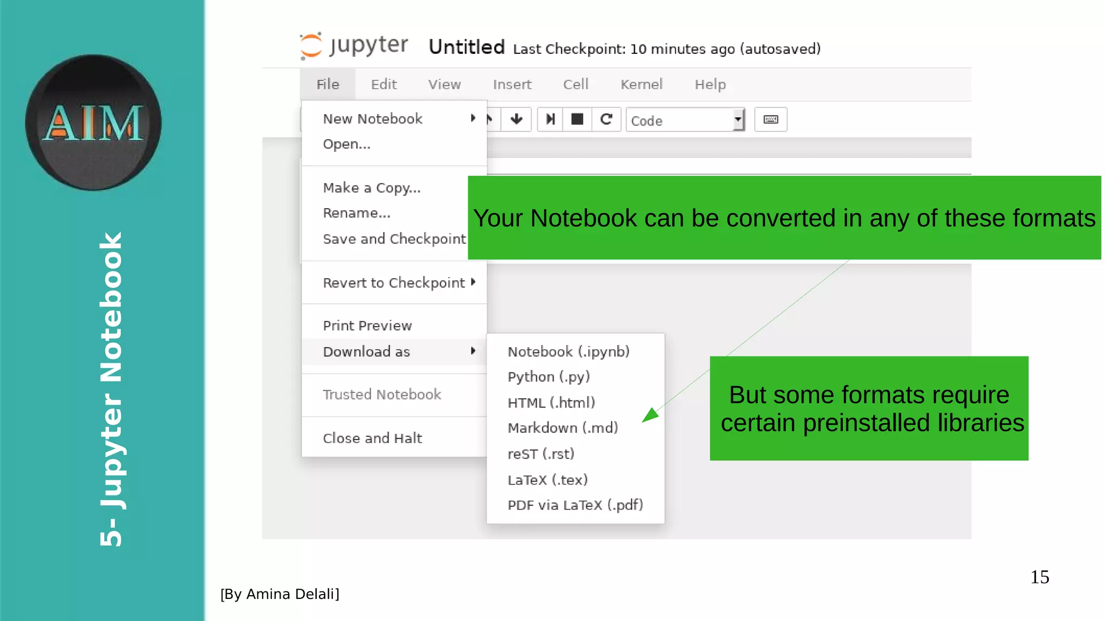Download as HTML (.html)
This screenshot has width=1105, height=621.
pos(576,403)
